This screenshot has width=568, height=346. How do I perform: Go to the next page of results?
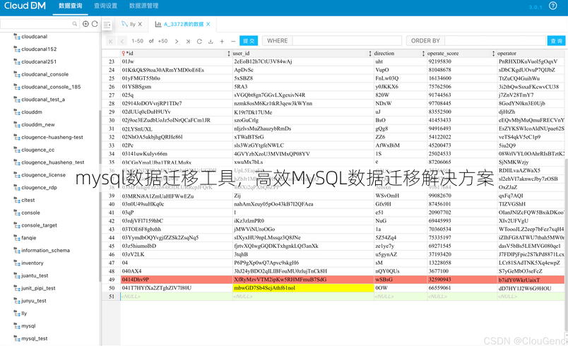pos(177,41)
